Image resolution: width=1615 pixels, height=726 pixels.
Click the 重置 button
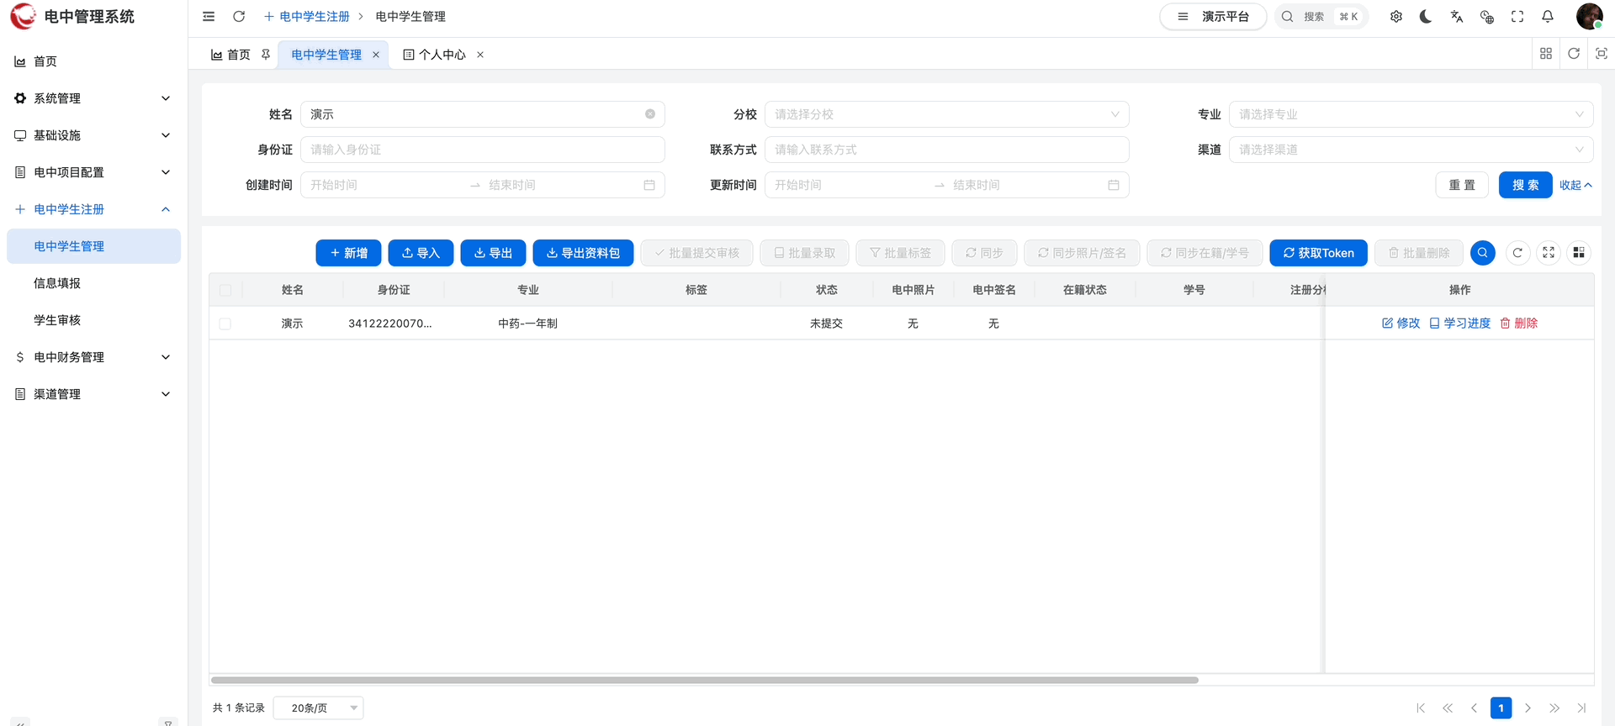[x=1462, y=185]
